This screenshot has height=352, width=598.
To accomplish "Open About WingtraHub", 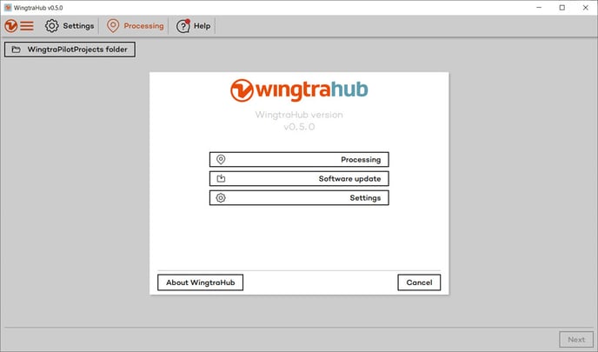I will [200, 282].
